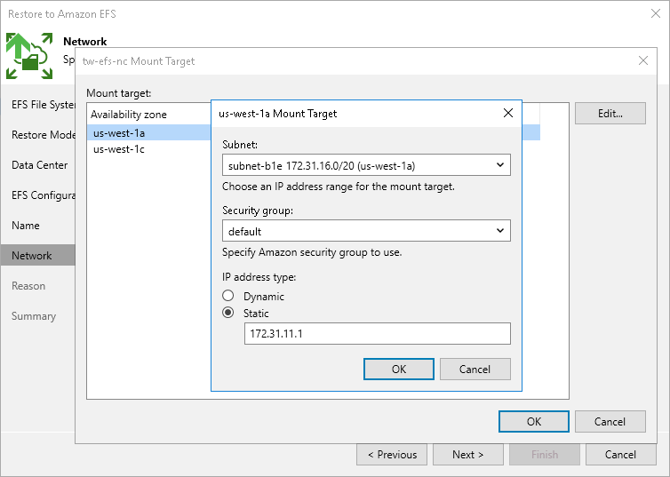Click the Edit... button
The width and height of the screenshot is (670, 477).
pos(610,114)
